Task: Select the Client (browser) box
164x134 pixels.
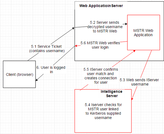Action: (x=19, y=74)
